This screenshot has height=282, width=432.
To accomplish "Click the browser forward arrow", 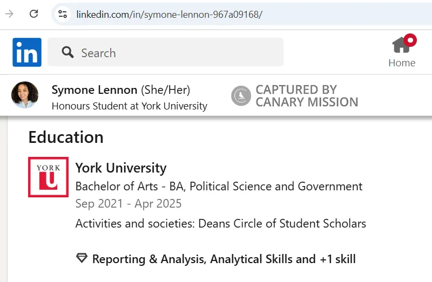I will click(x=9, y=14).
